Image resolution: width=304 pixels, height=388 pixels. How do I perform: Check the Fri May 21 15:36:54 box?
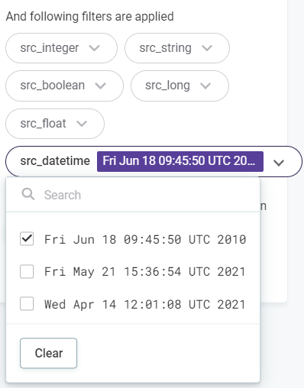coord(27,271)
